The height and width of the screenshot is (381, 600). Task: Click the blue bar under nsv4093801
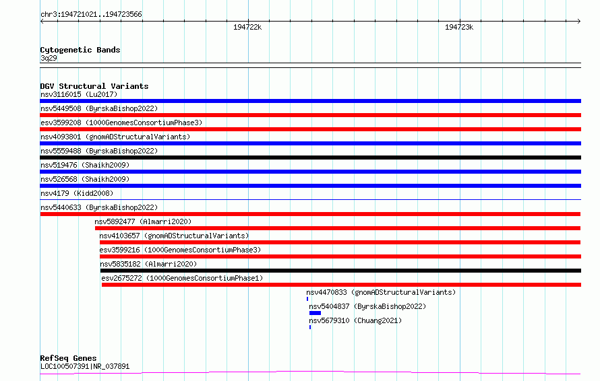(310, 143)
